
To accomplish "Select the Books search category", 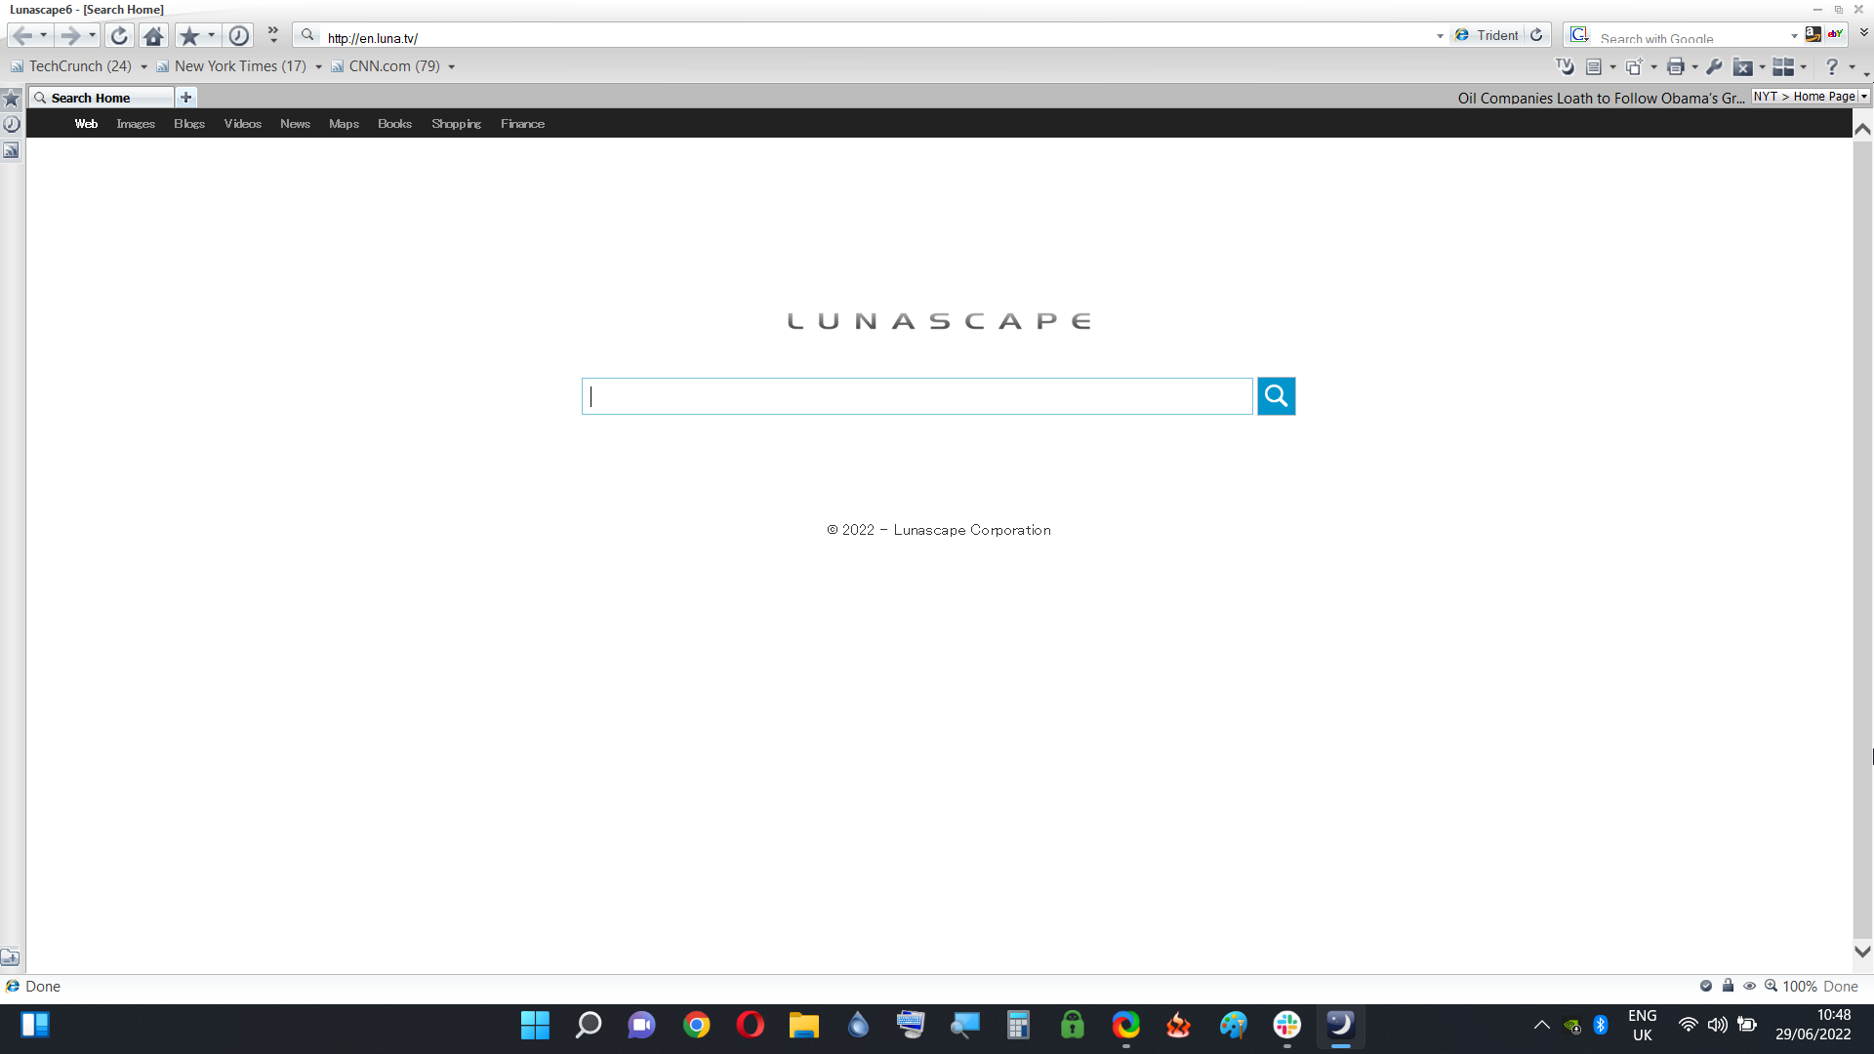I will point(394,124).
